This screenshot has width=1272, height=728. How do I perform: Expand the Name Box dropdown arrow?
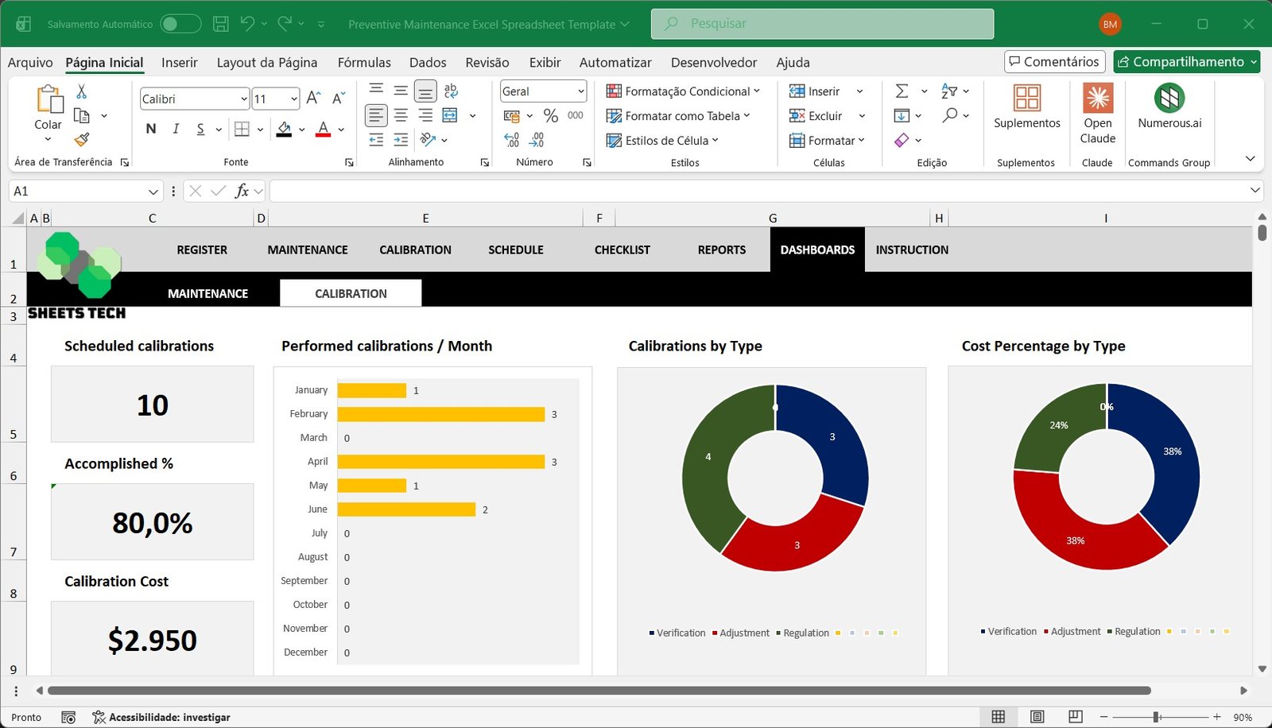tap(154, 191)
